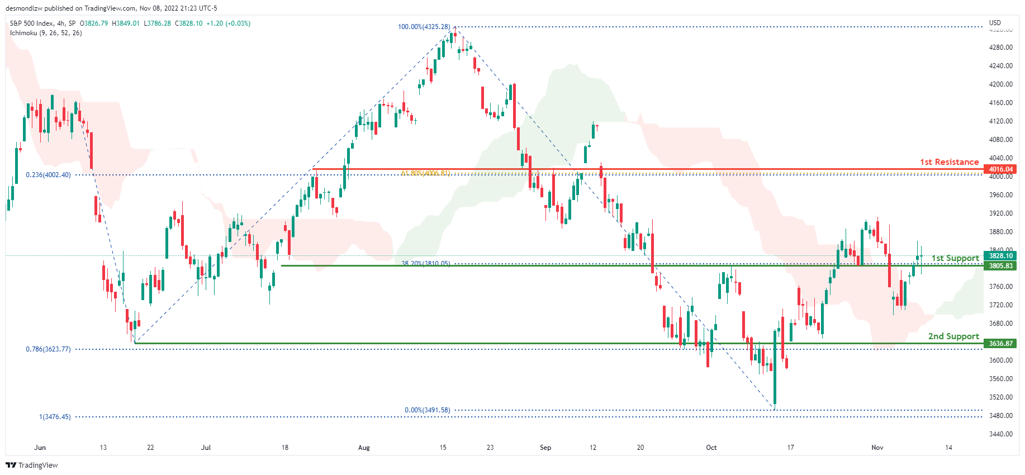Click 3960.00 on the price axis

coord(1001,195)
